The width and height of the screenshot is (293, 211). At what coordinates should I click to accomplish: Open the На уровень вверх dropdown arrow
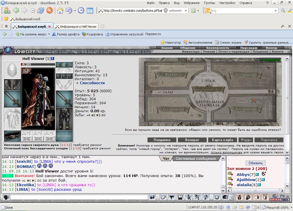click(x=49, y=34)
